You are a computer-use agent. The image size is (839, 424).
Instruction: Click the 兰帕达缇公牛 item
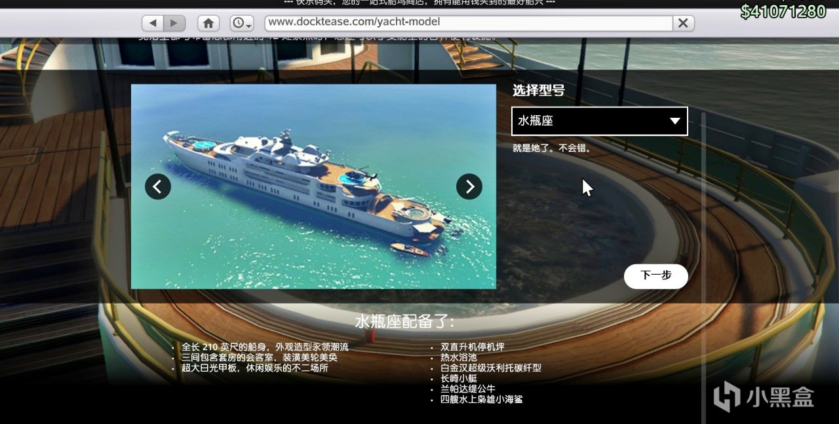point(467,389)
